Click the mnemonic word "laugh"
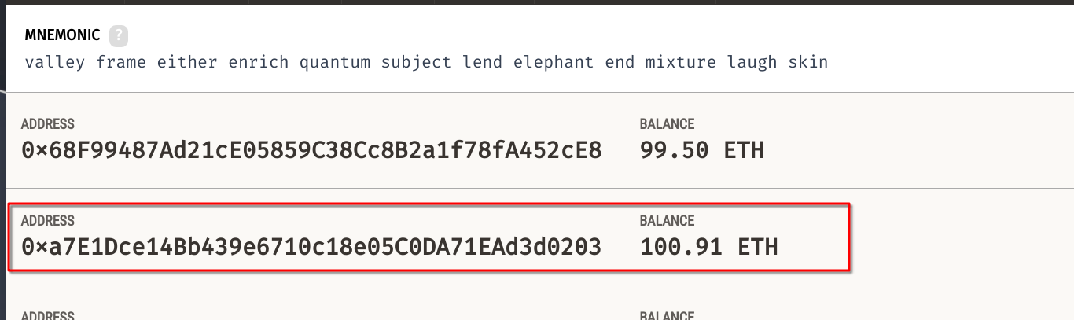This screenshot has width=1074, height=320. click(x=752, y=62)
